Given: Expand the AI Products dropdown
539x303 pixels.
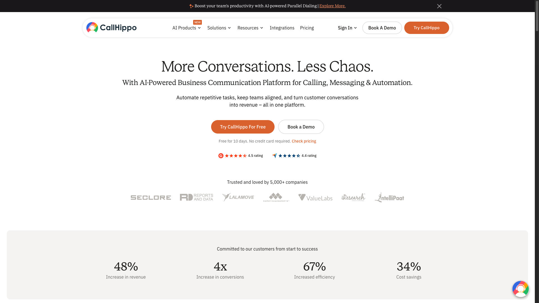Looking at the screenshot, I should click(186, 28).
